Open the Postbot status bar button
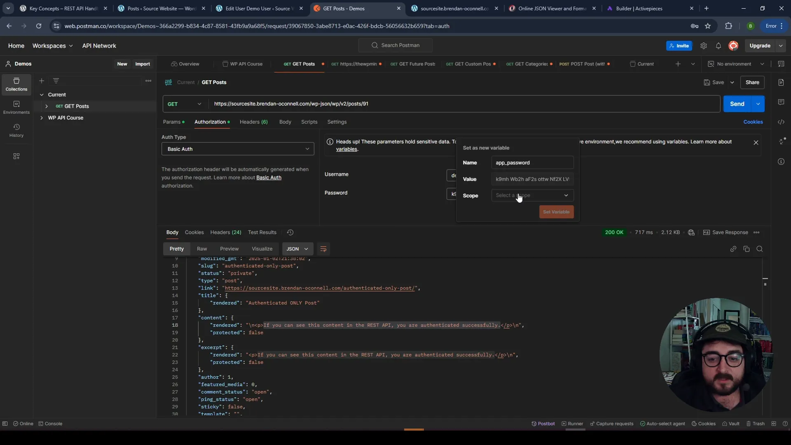The image size is (791, 445). pyautogui.click(x=543, y=424)
